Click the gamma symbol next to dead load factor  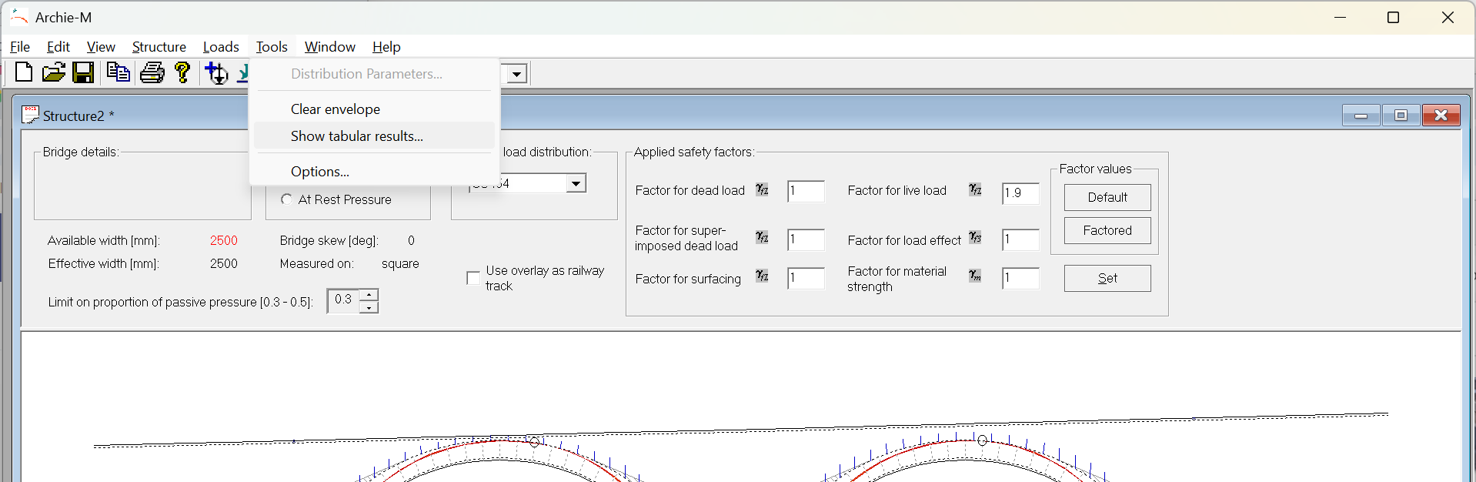pos(762,189)
